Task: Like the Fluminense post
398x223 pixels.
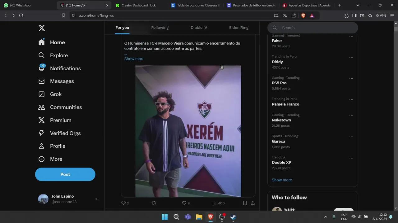Action: pyautogui.click(x=184, y=203)
